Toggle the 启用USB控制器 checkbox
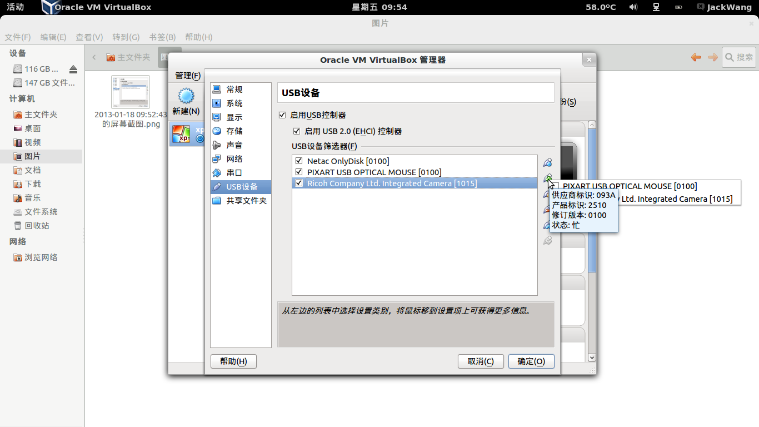This screenshot has height=427, width=759. click(283, 115)
